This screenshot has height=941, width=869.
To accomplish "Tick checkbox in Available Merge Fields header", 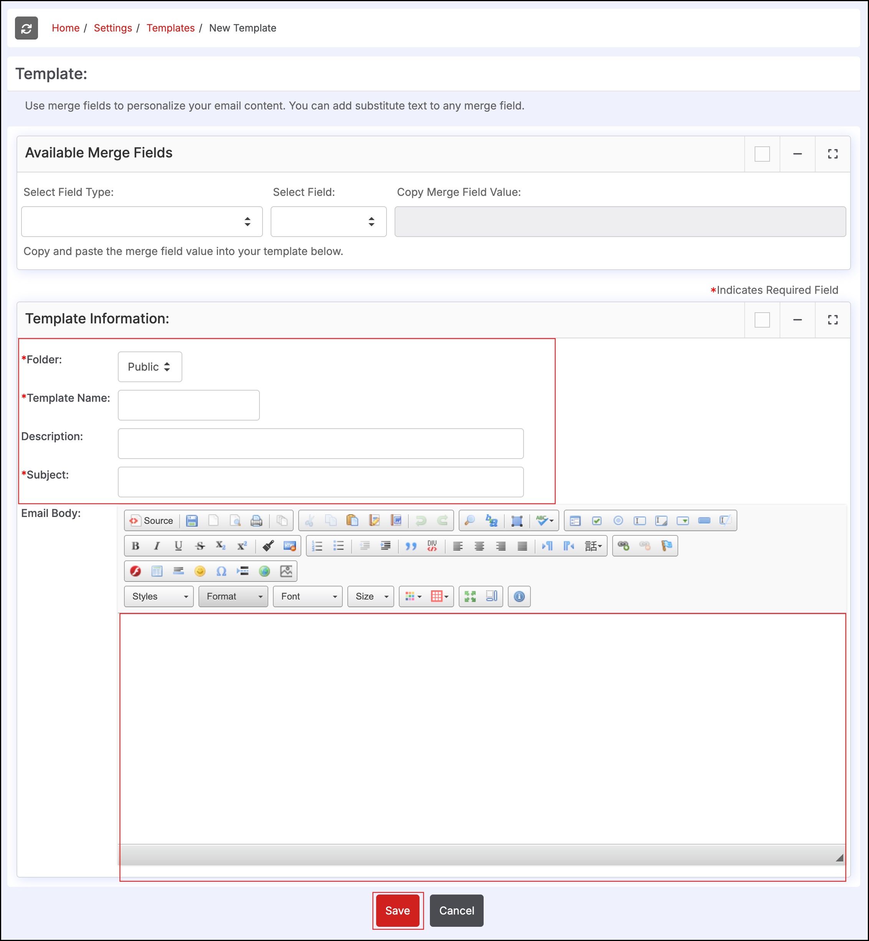I will [762, 154].
